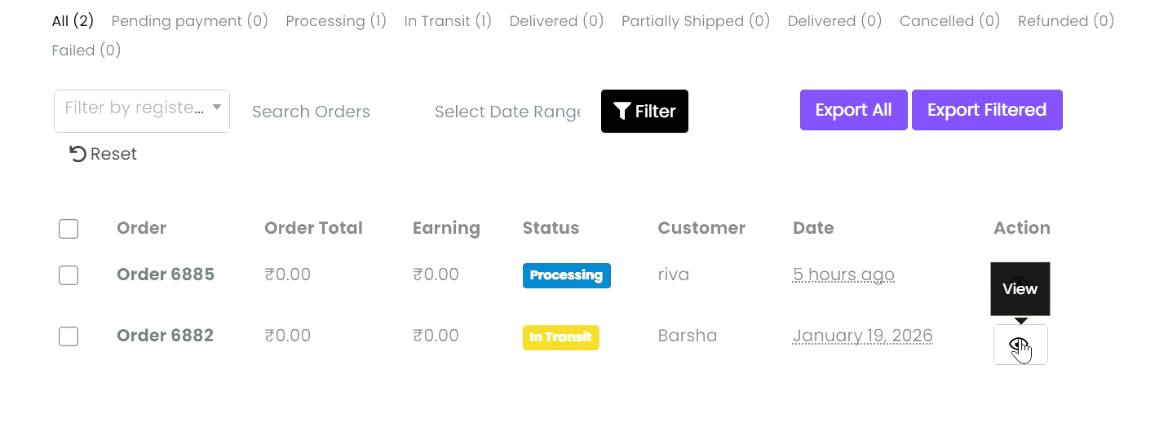Click the Select Date Range field
The width and height of the screenshot is (1168, 435).
[x=507, y=112]
